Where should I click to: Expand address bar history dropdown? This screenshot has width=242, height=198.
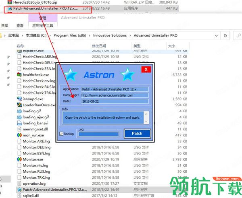(216, 35)
